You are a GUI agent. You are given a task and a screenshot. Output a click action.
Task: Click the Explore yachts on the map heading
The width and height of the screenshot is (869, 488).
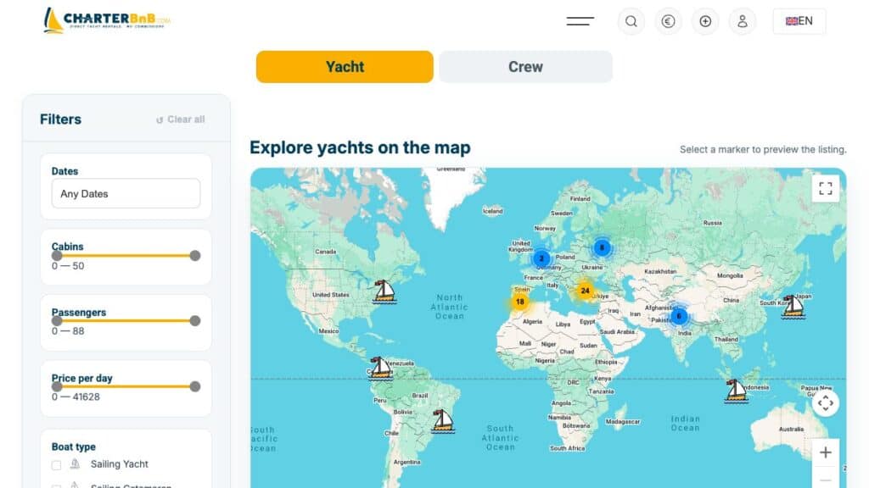[360, 147]
